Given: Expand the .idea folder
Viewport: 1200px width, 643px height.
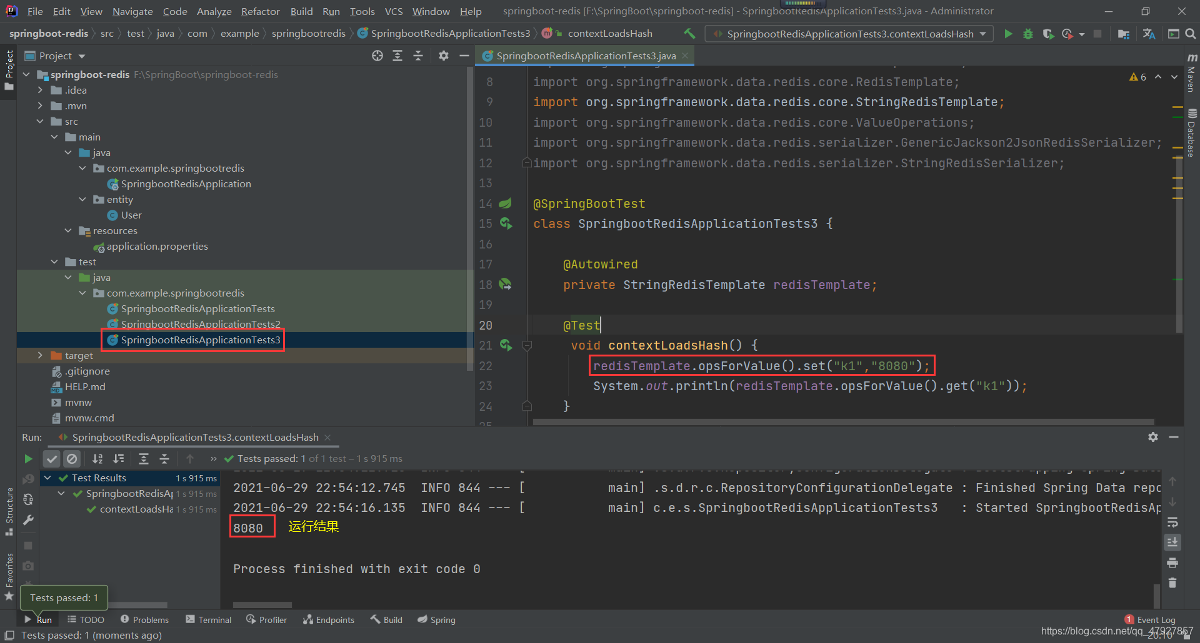Looking at the screenshot, I should point(40,90).
